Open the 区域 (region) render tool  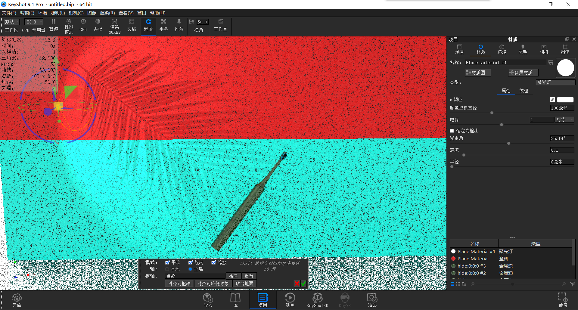point(132,26)
